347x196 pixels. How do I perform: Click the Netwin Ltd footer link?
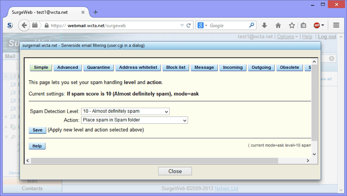point(226,189)
